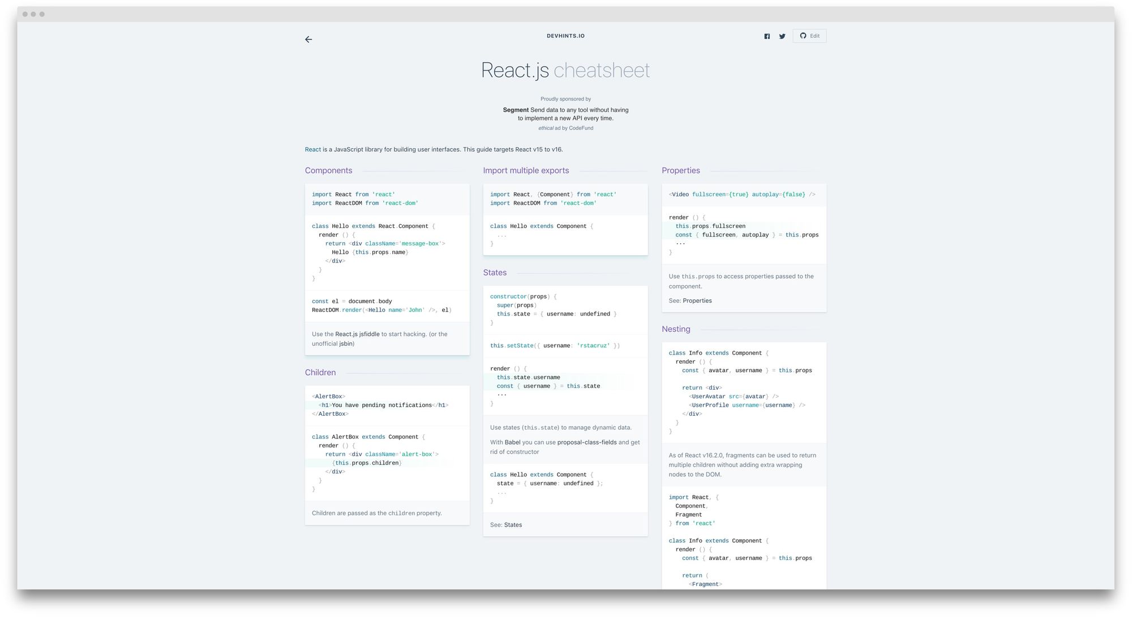Viewport: 1132px width, 620px height.
Task: Open the unofficial jsbin link
Action: click(345, 343)
